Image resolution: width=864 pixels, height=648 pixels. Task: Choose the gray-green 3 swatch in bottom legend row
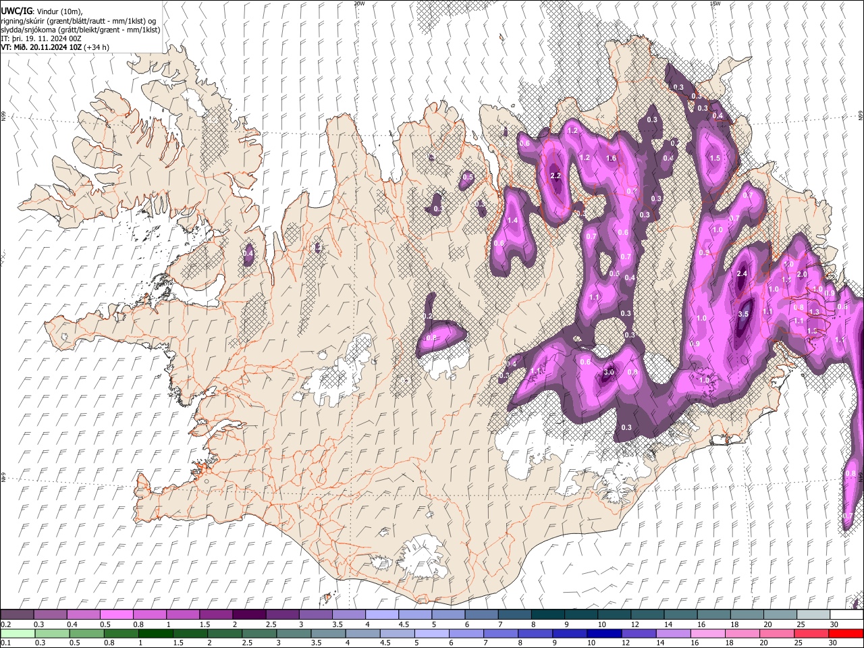[294, 633]
